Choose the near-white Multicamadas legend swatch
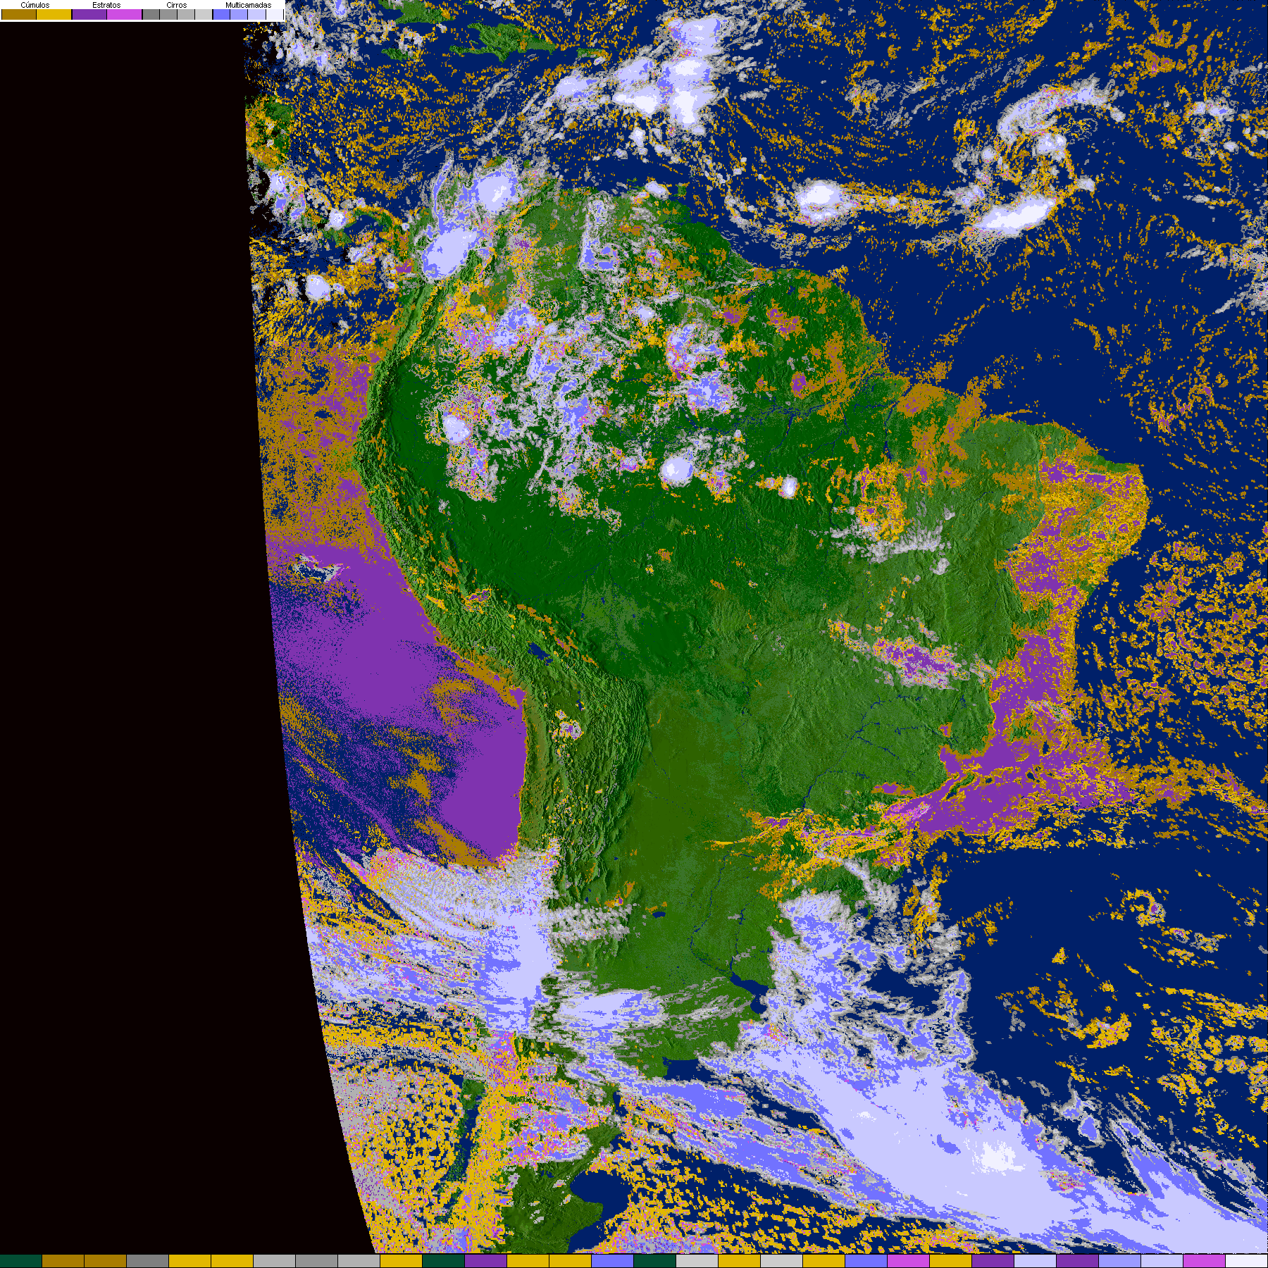1268x1268 pixels. [x=274, y=15]
